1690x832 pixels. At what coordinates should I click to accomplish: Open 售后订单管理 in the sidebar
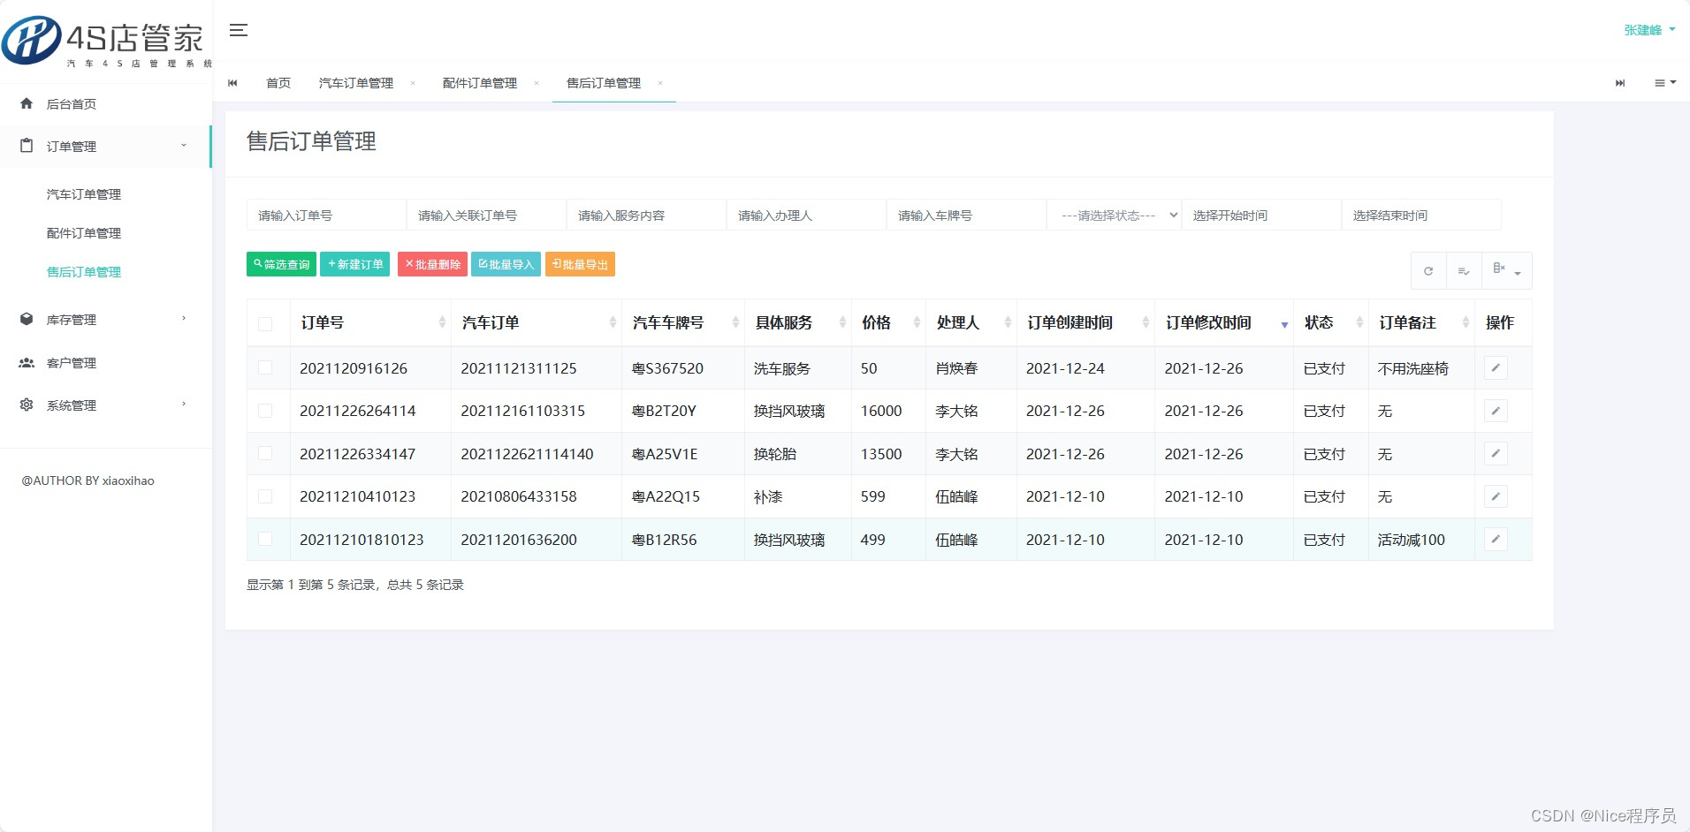click(84, 272)
